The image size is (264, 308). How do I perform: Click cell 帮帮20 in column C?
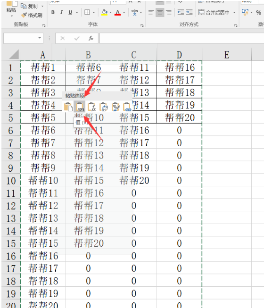(x=134, y=180)
